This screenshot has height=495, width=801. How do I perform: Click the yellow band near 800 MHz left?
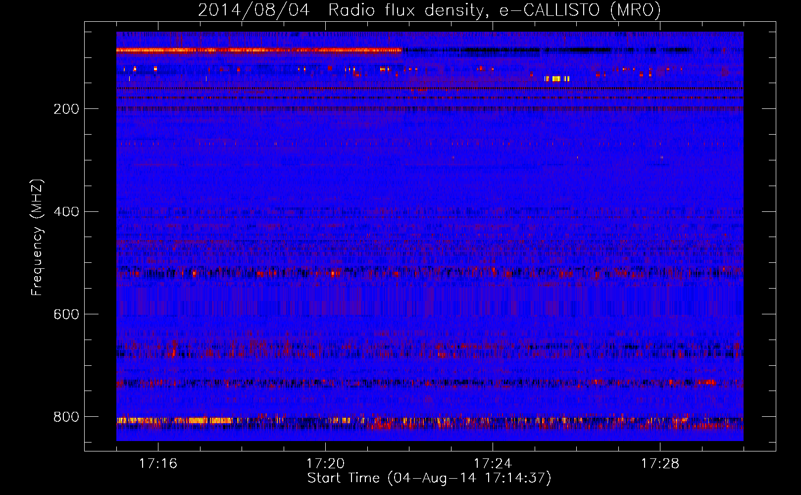click(174, 420)
